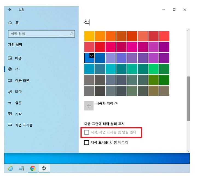Minimize the settings window
The image size is (197, 176).
163,10
